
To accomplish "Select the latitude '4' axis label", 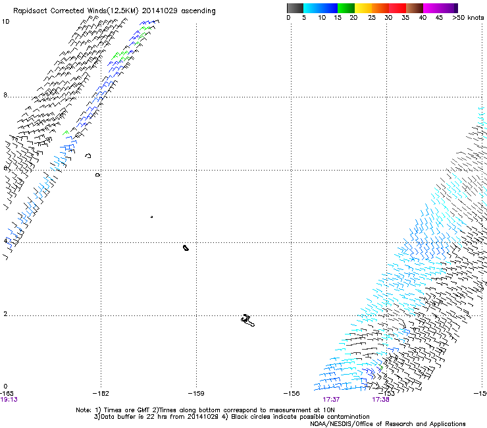I will point(5,240).
